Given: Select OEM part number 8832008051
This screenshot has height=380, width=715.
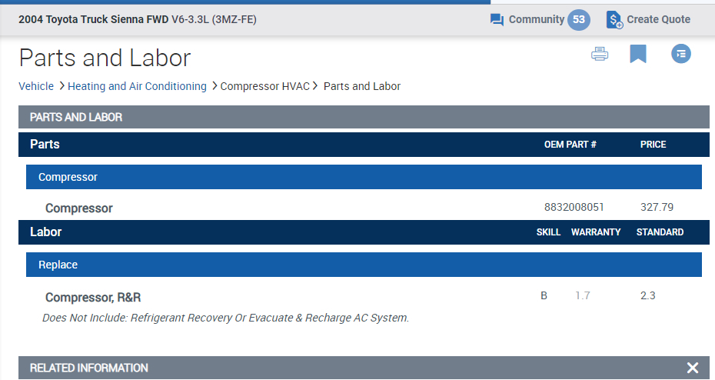Looking at the screenshot, I should [x=574, y=207].
